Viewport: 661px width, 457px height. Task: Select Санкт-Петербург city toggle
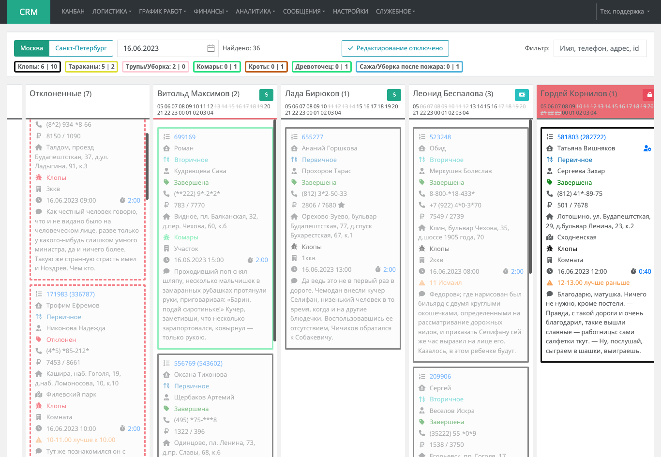(81, 48)
